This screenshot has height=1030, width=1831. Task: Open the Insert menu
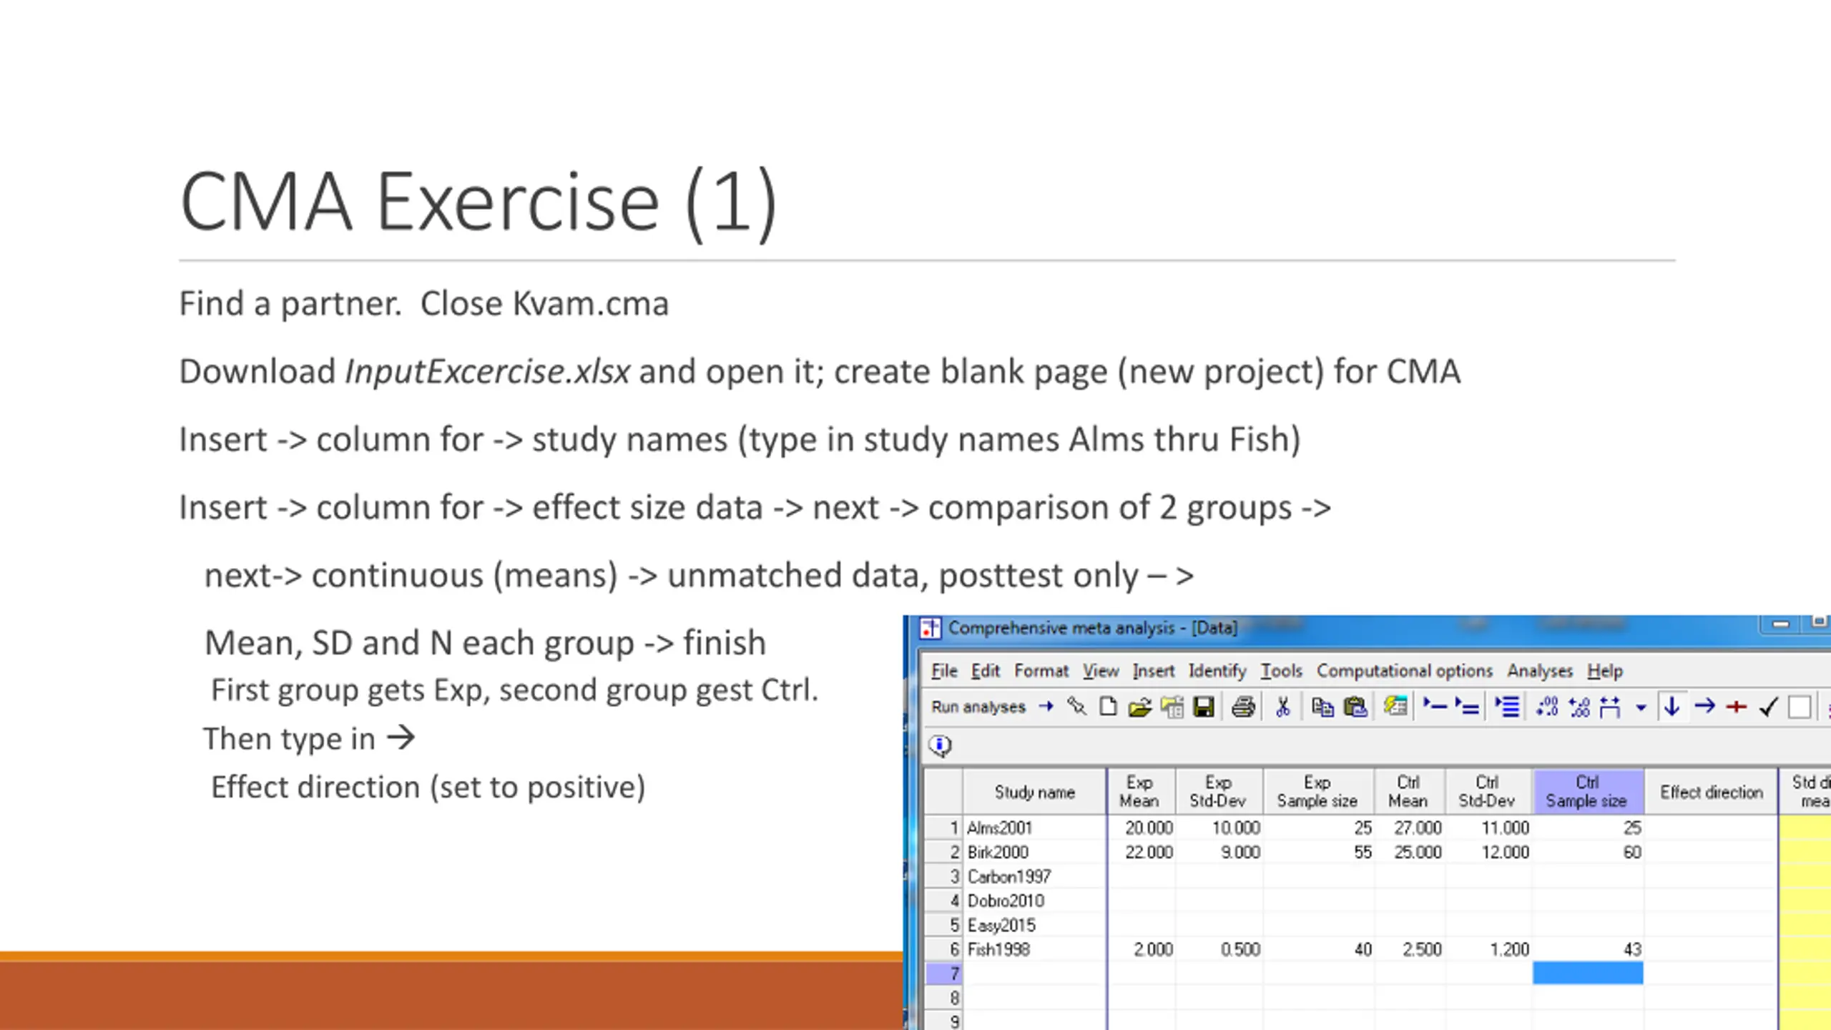tap(1153, 671)
